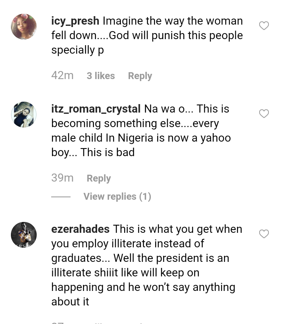Tap the 39m timestamp
Image resolution: width=287 pixels, height=324 pixels.
coord(62,178)
